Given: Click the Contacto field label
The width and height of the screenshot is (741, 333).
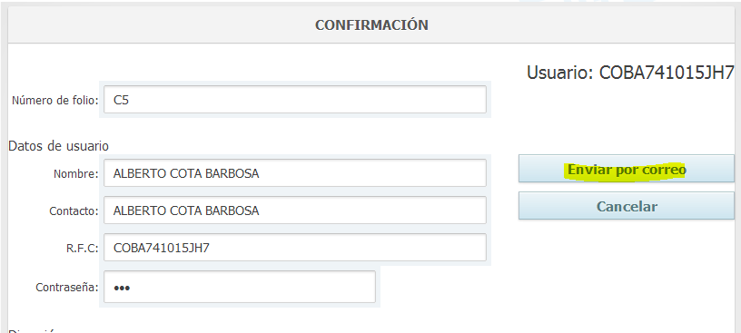Looking at the screenshot, I should tap(74, 211).
